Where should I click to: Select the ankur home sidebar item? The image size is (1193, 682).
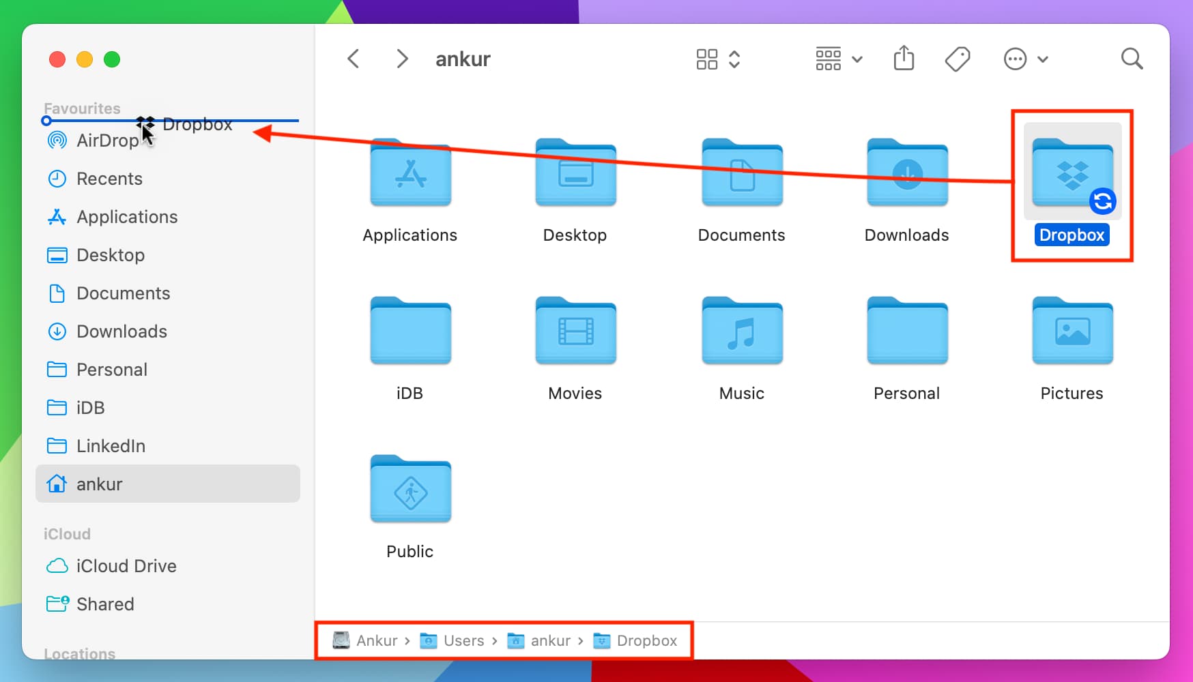167,484
